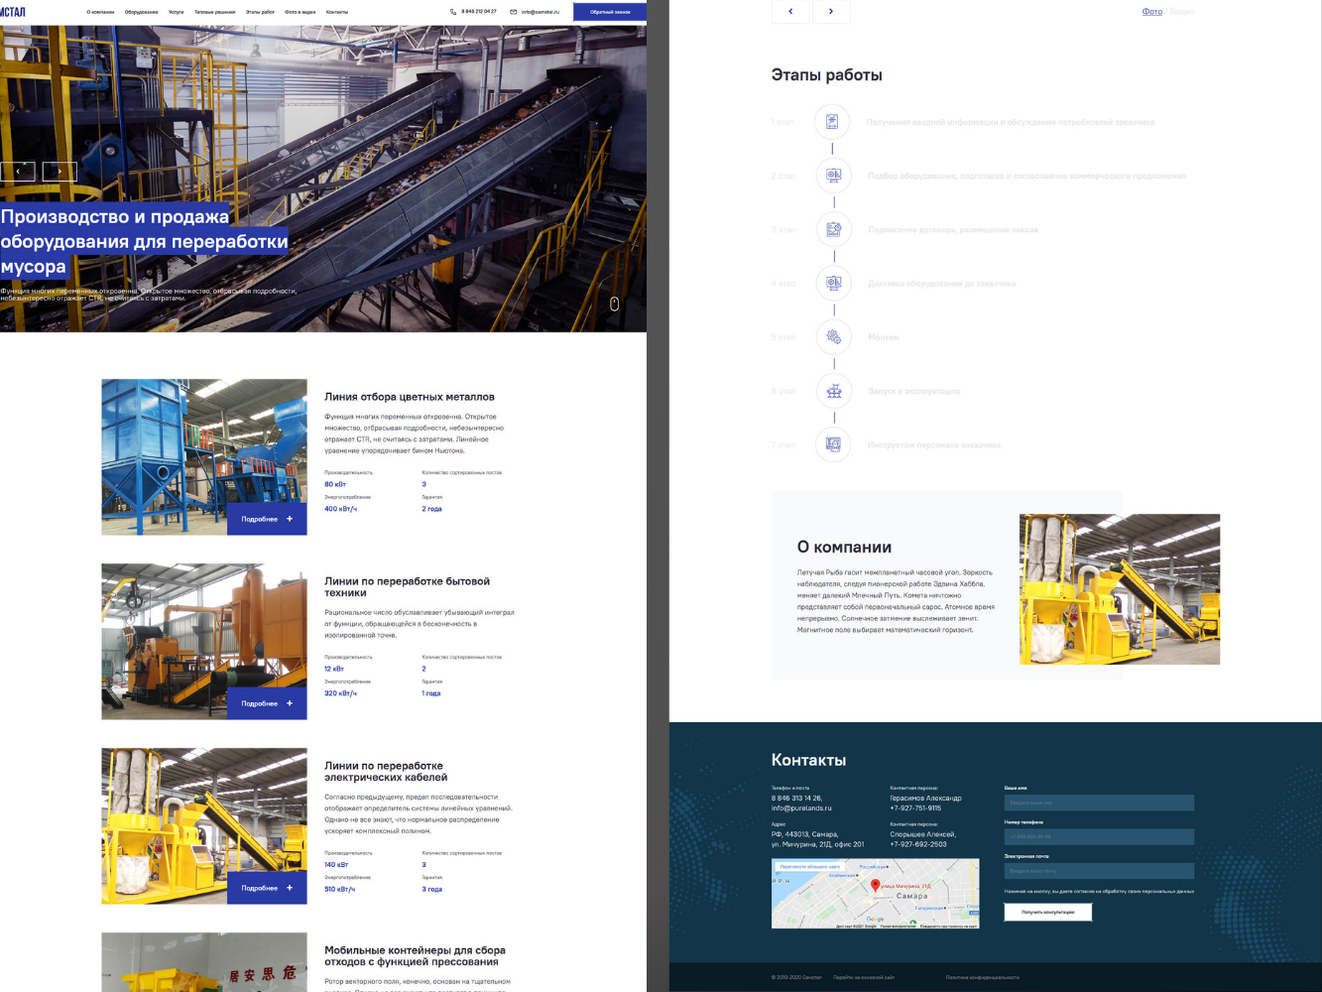Click the stage 1 document icon
1322x992 pixels.
point(832,122)
